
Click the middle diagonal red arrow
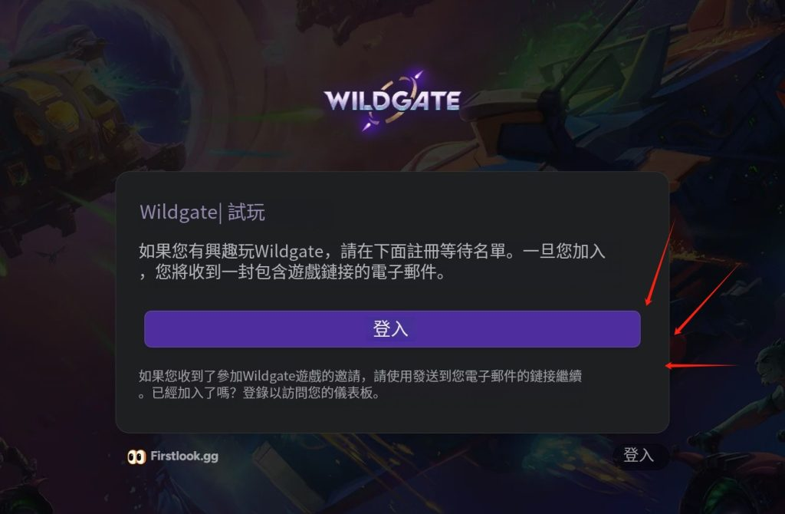pyautogui.click(x=706, y=300)
